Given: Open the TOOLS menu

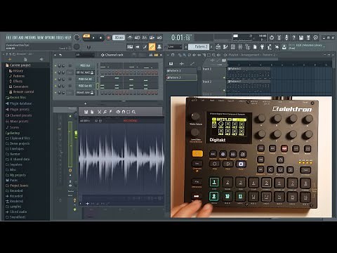Looking at the screenshot, I should [x=60, y=37].
